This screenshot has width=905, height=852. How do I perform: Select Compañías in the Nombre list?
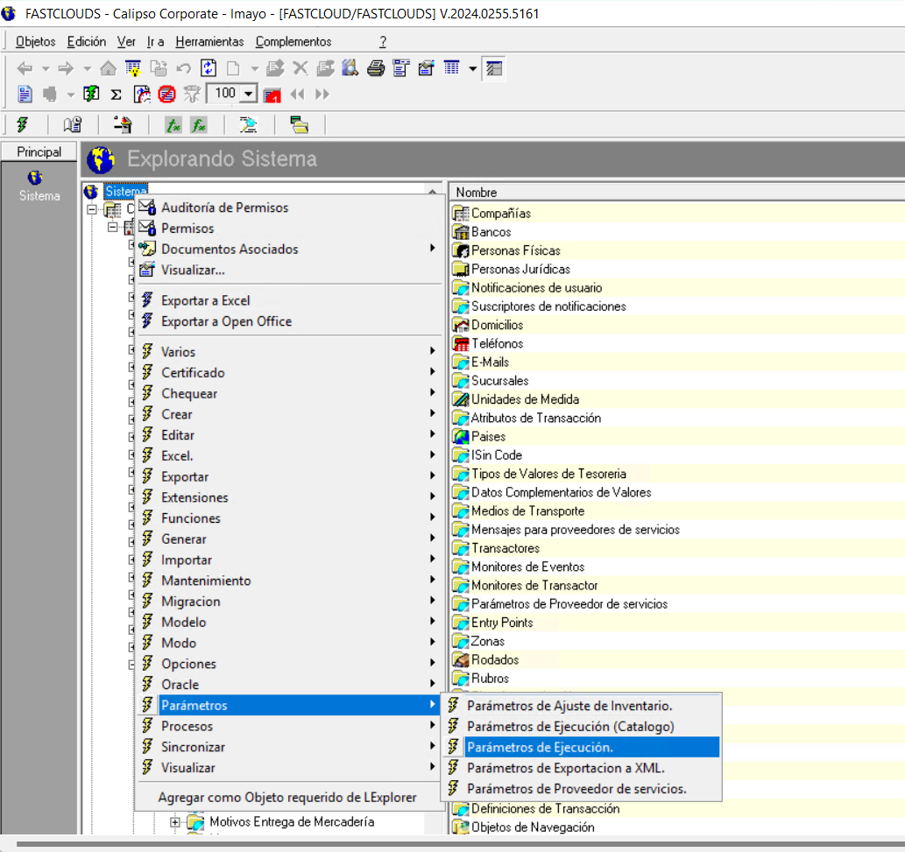500,214
